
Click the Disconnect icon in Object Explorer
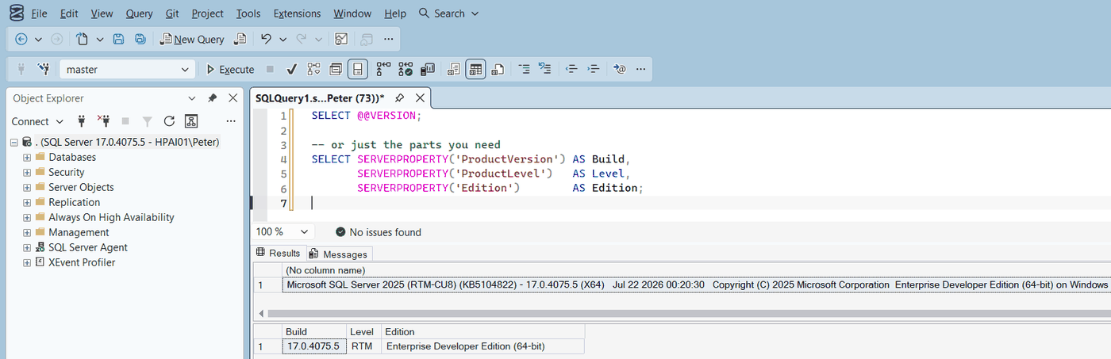tap(103, 121)
